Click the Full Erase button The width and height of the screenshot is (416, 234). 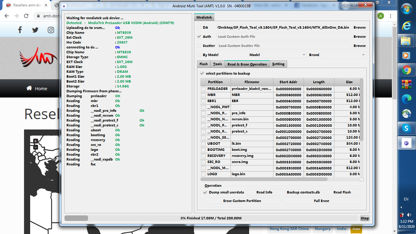[x=322, y=201]
